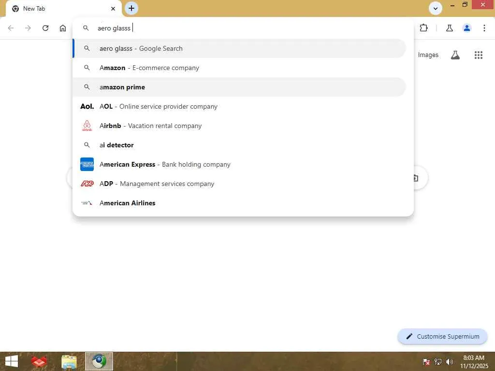The image size is (495, 371).
Task: Click the American Airlines logo icon
Action: [87, 203]
